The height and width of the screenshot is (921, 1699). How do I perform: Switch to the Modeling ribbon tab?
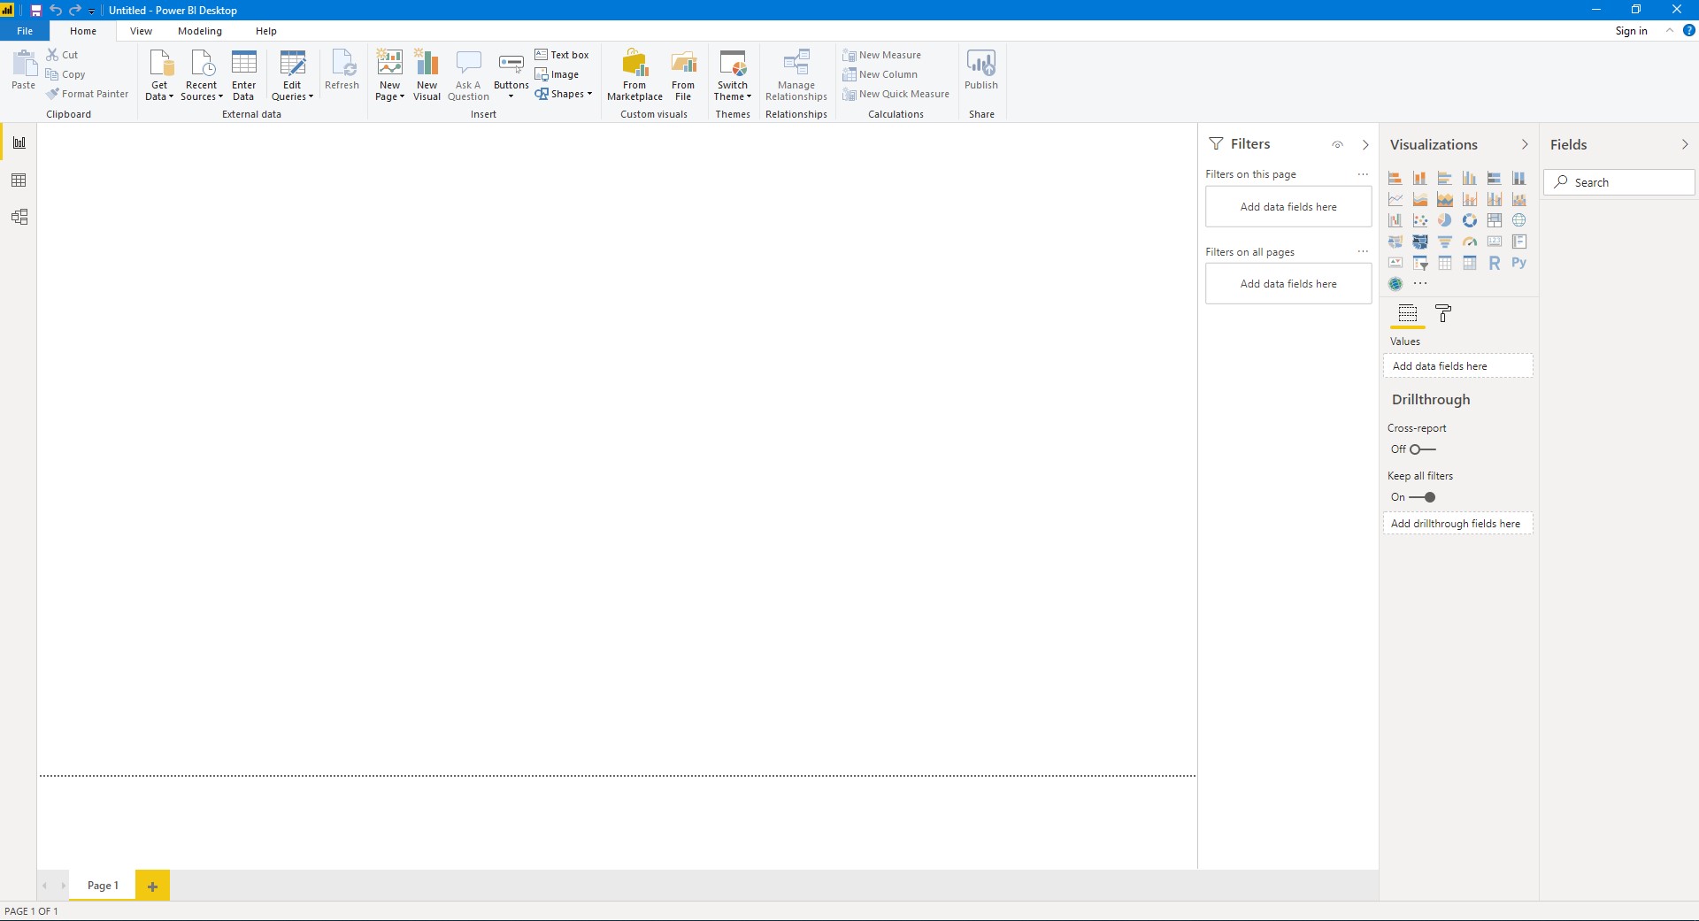[x=200, y=31]
